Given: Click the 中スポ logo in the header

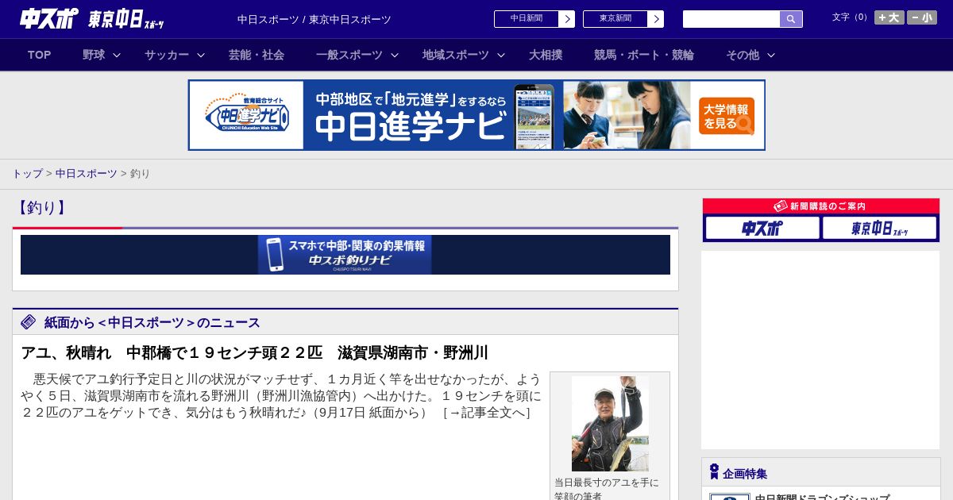Looking at the screenshot, I should [49, 19].
